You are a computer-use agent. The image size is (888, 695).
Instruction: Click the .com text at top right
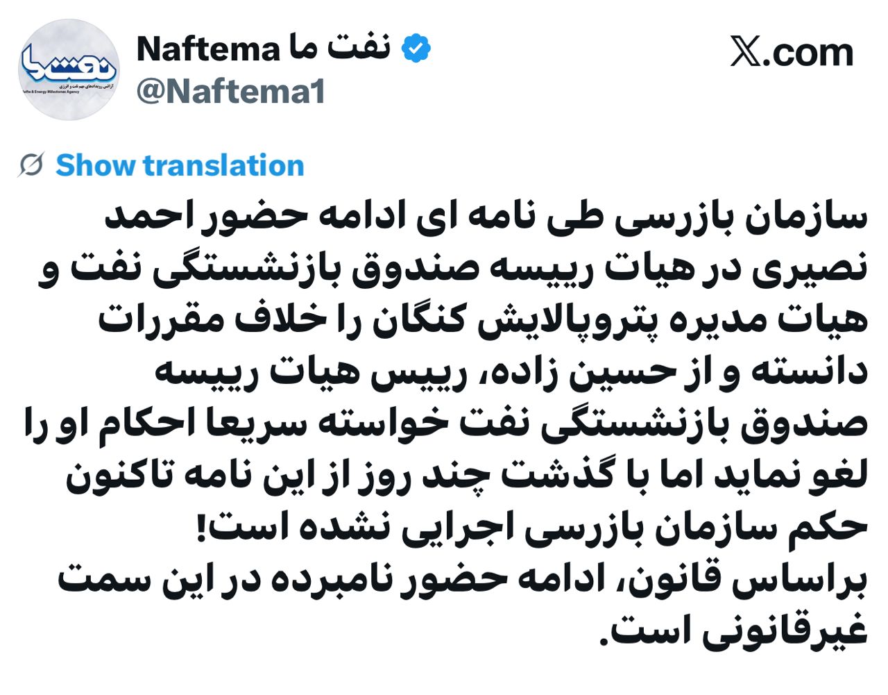click(808, 53)
